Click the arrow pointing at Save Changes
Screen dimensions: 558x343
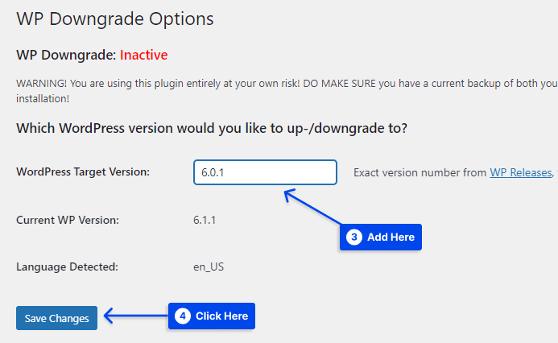click(134, 317)
